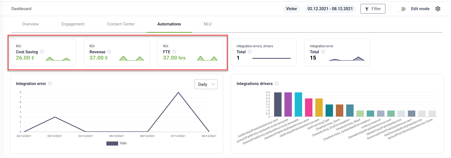
Task: Click info icon on Integration error Total card
Action: tap(323, 52)
